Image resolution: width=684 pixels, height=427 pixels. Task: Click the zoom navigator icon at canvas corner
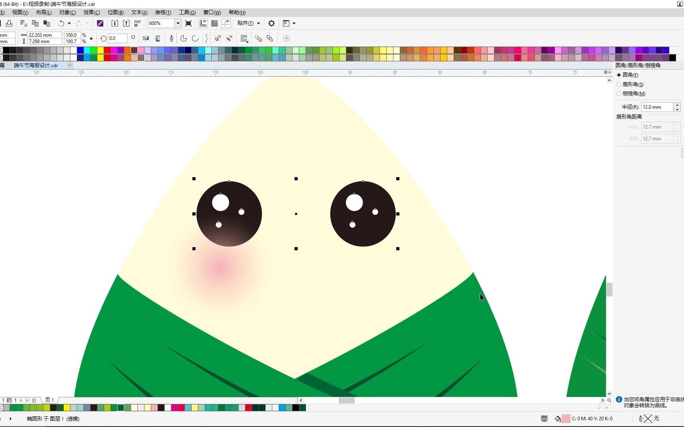coord(609,400)
